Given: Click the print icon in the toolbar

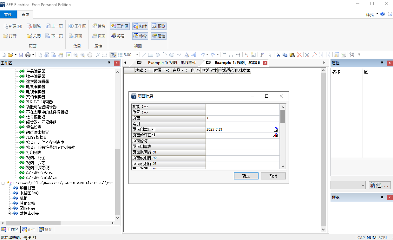Looking at the screenshot, I should point(28,55).
